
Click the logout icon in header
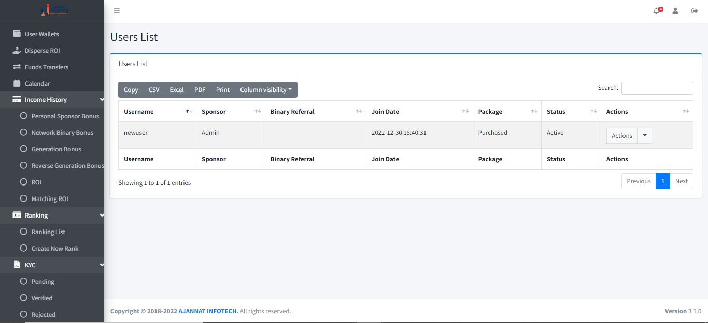695,11
